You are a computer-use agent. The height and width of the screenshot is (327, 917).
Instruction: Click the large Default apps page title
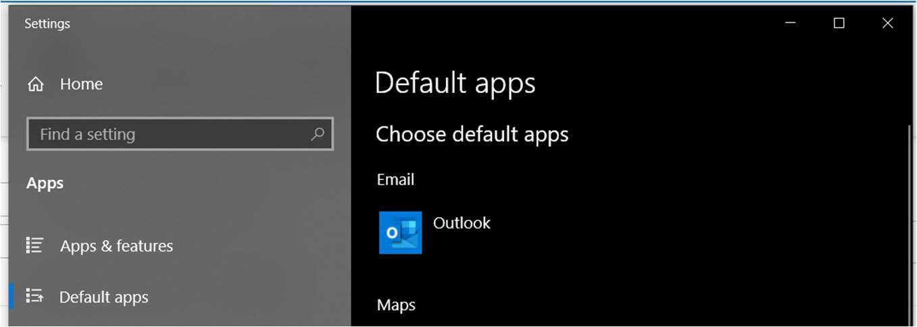pyautogui.click(x=455, y=84)
